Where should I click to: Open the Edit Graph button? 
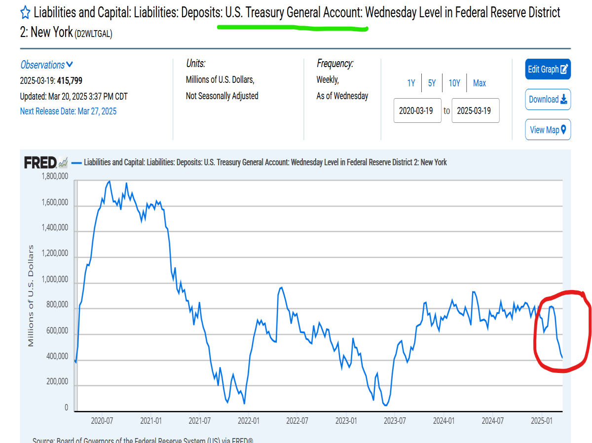[548, 69]
